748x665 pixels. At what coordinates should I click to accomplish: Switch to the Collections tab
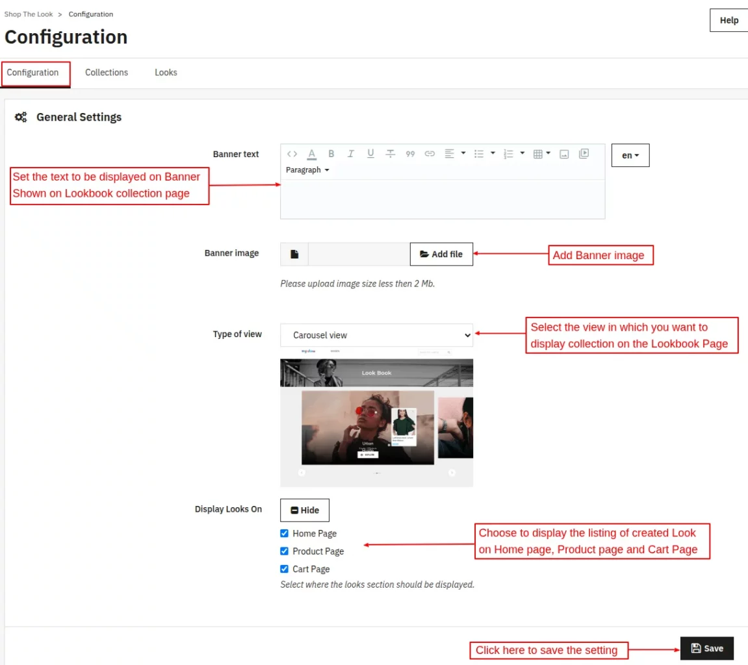click(x=107, y=73)
